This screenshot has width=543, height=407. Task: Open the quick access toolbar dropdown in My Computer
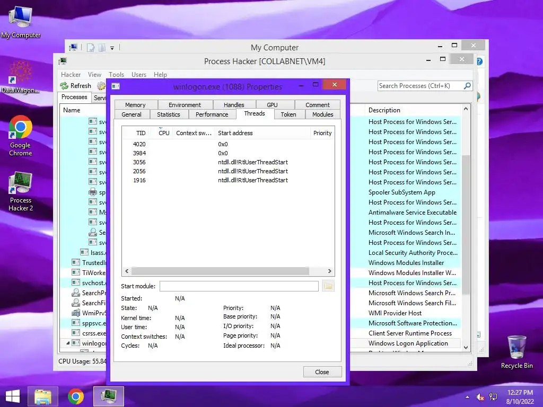(x=112, y=48)
